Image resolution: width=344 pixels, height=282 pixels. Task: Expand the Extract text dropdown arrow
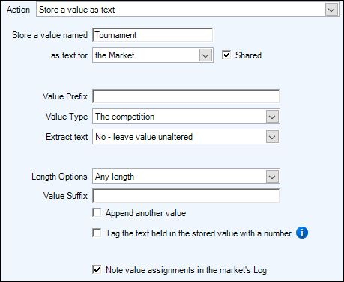pos(272,137)
